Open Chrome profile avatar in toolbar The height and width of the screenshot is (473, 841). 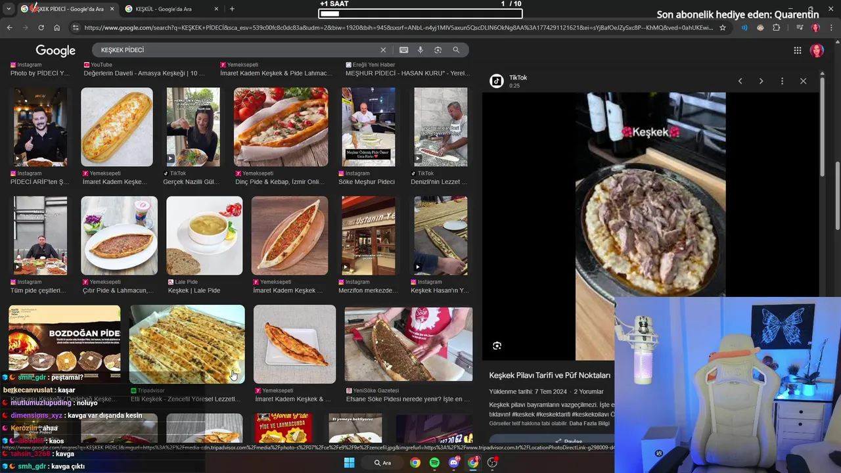815,28
